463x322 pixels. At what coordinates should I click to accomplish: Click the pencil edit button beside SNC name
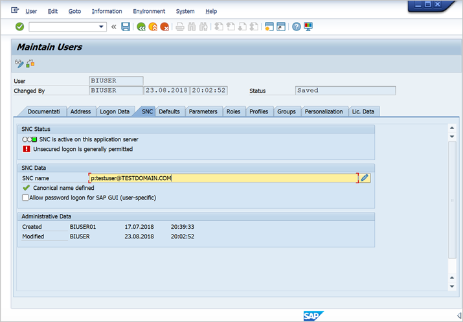[365, 178]
